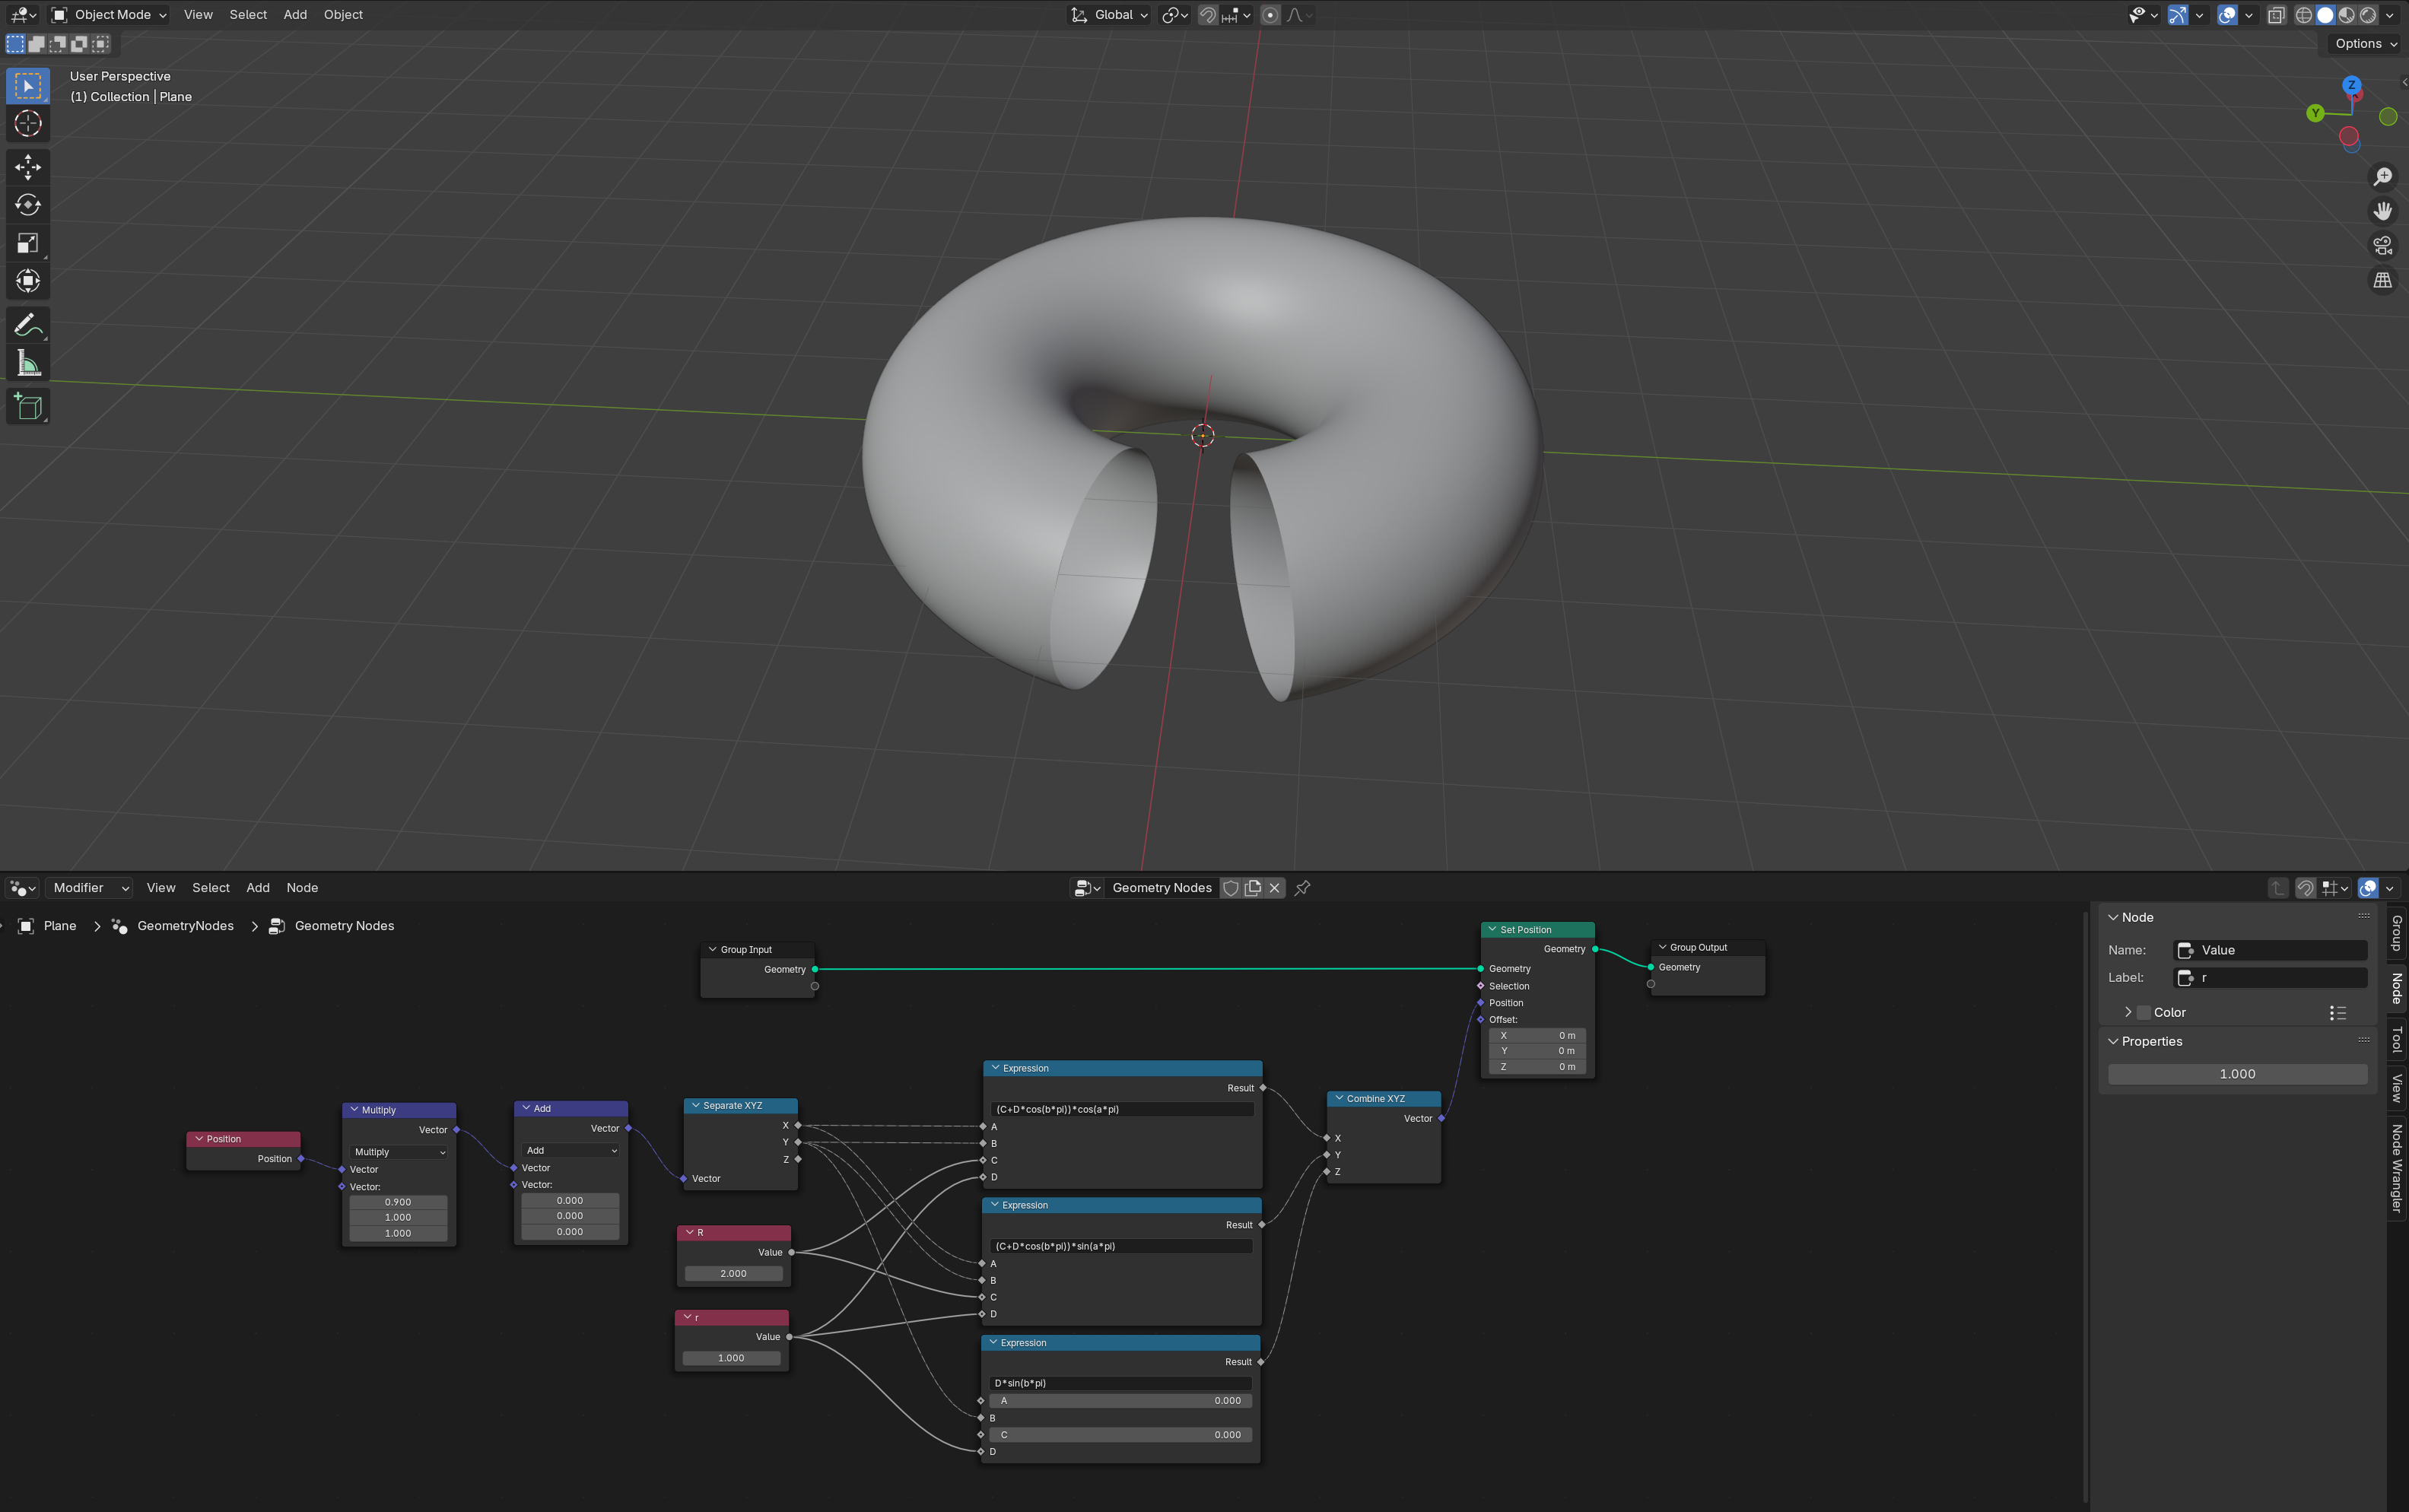Collapse the Set Position node header
2409x1512 pixels.
[1492, 930]
